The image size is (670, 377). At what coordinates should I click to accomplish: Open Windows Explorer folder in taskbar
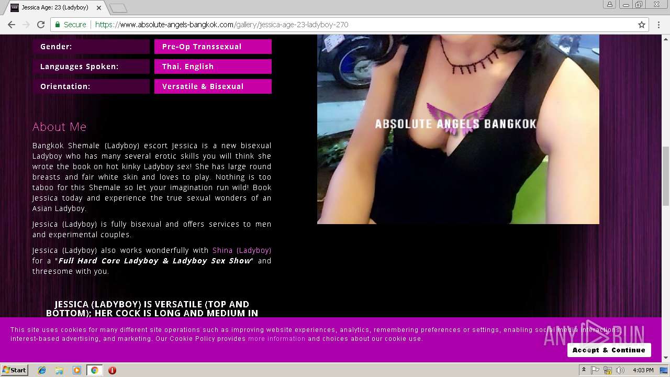click(x=59, y=370)
